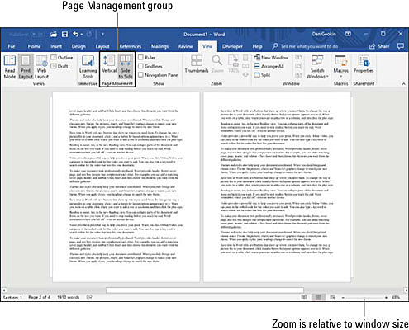Click the spelling proofing icon in status bar
The height and width of the screenshot is (330, 409).
pyautogui.click(x=89, y=297)
